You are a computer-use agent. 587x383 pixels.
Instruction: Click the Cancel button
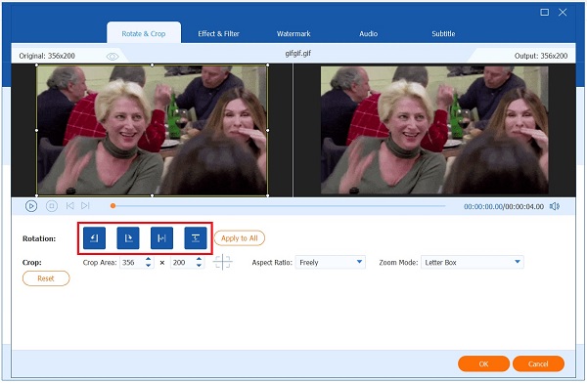538,363
